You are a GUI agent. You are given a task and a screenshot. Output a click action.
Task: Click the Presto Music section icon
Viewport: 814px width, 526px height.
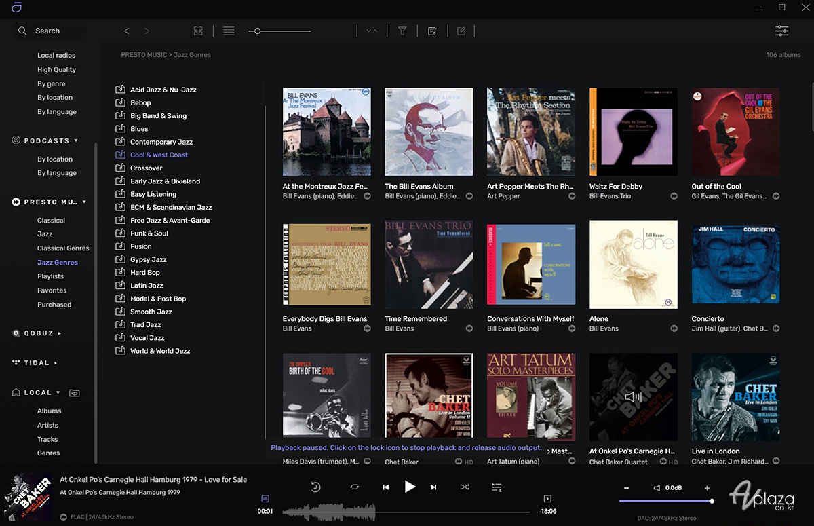click(x=16, y=202)
